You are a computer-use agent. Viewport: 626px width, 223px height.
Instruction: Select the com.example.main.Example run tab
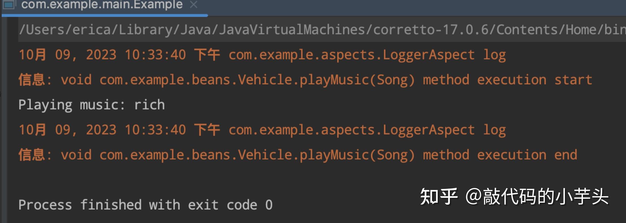point(102,5)
